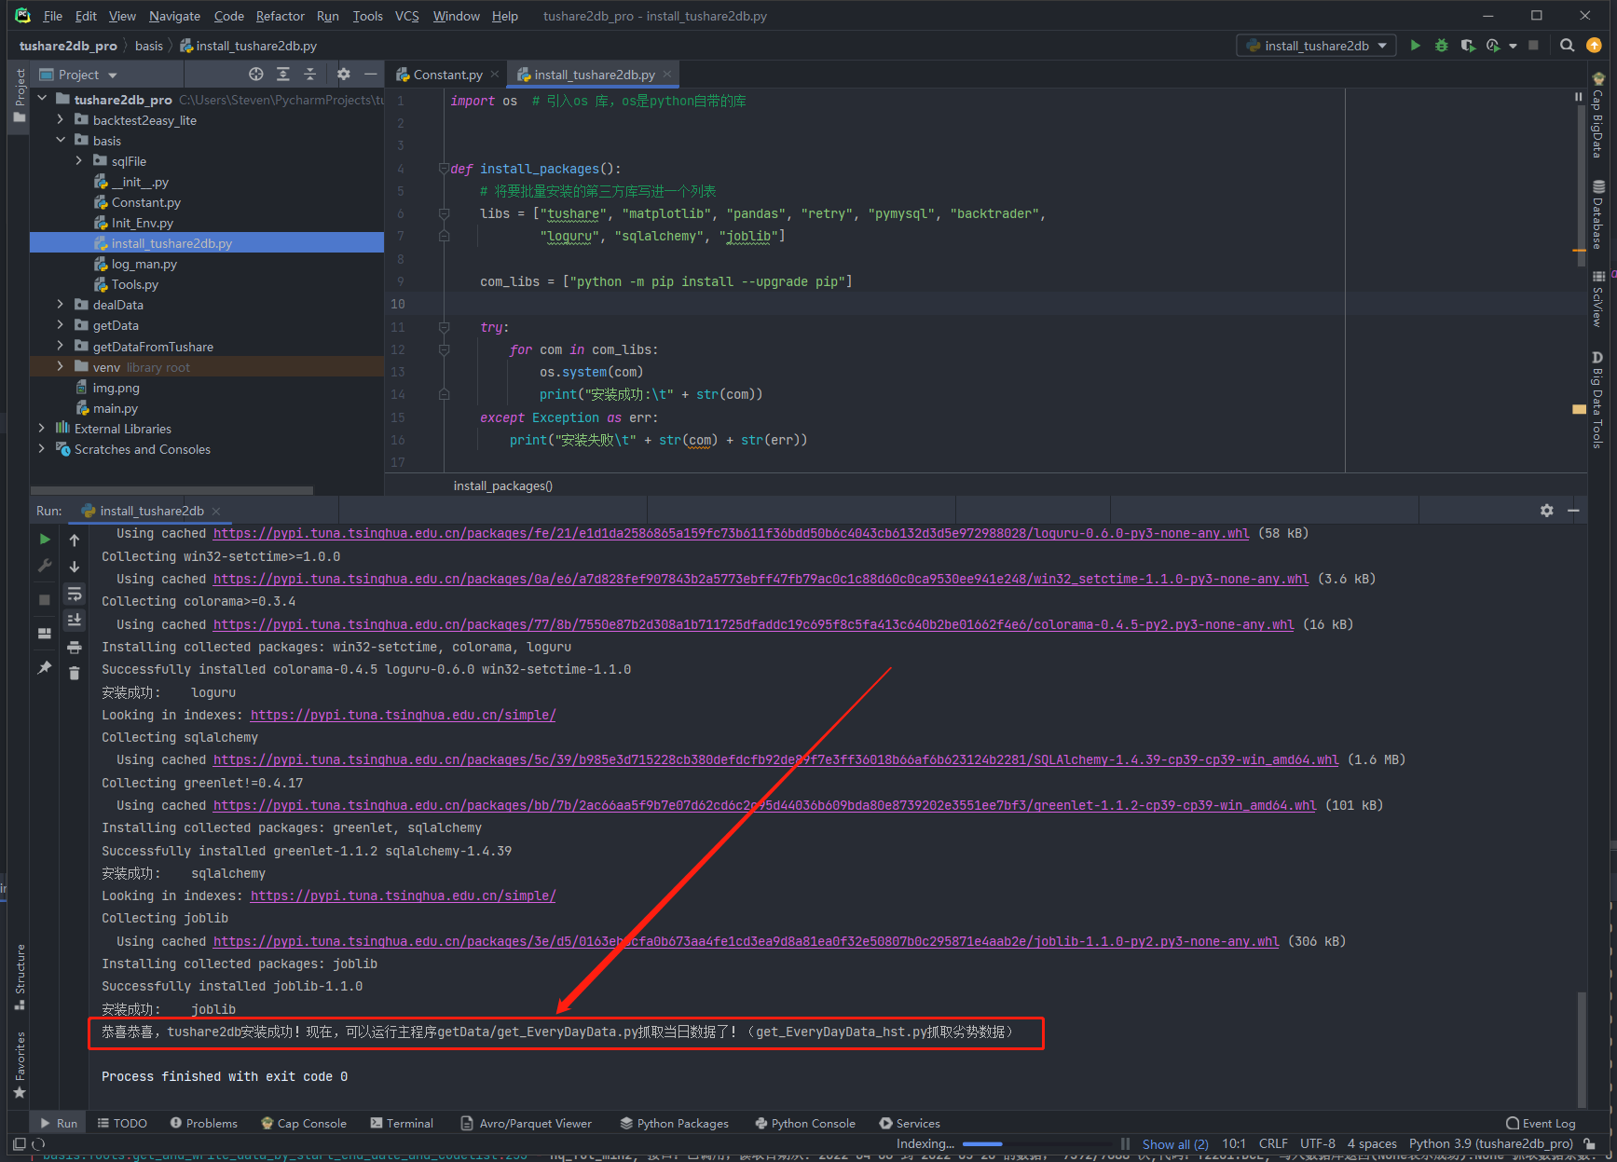Open Search Everywhere magnifier icon
This screenshot has height=1162, width=1617.
coord(1567,46)
